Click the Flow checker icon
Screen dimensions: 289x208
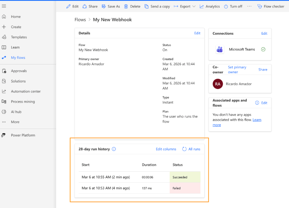(x=260, y=6)
